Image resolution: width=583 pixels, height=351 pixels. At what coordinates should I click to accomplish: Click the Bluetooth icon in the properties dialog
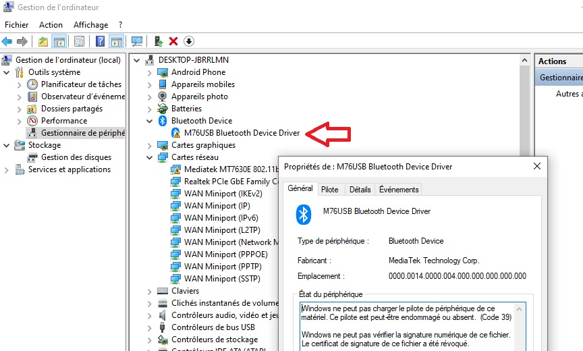pos(304,215)
